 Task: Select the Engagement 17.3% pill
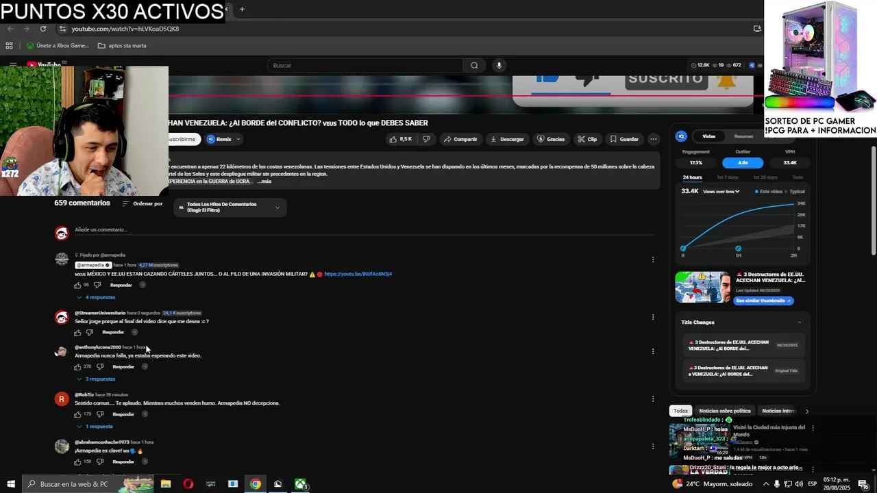696,163
